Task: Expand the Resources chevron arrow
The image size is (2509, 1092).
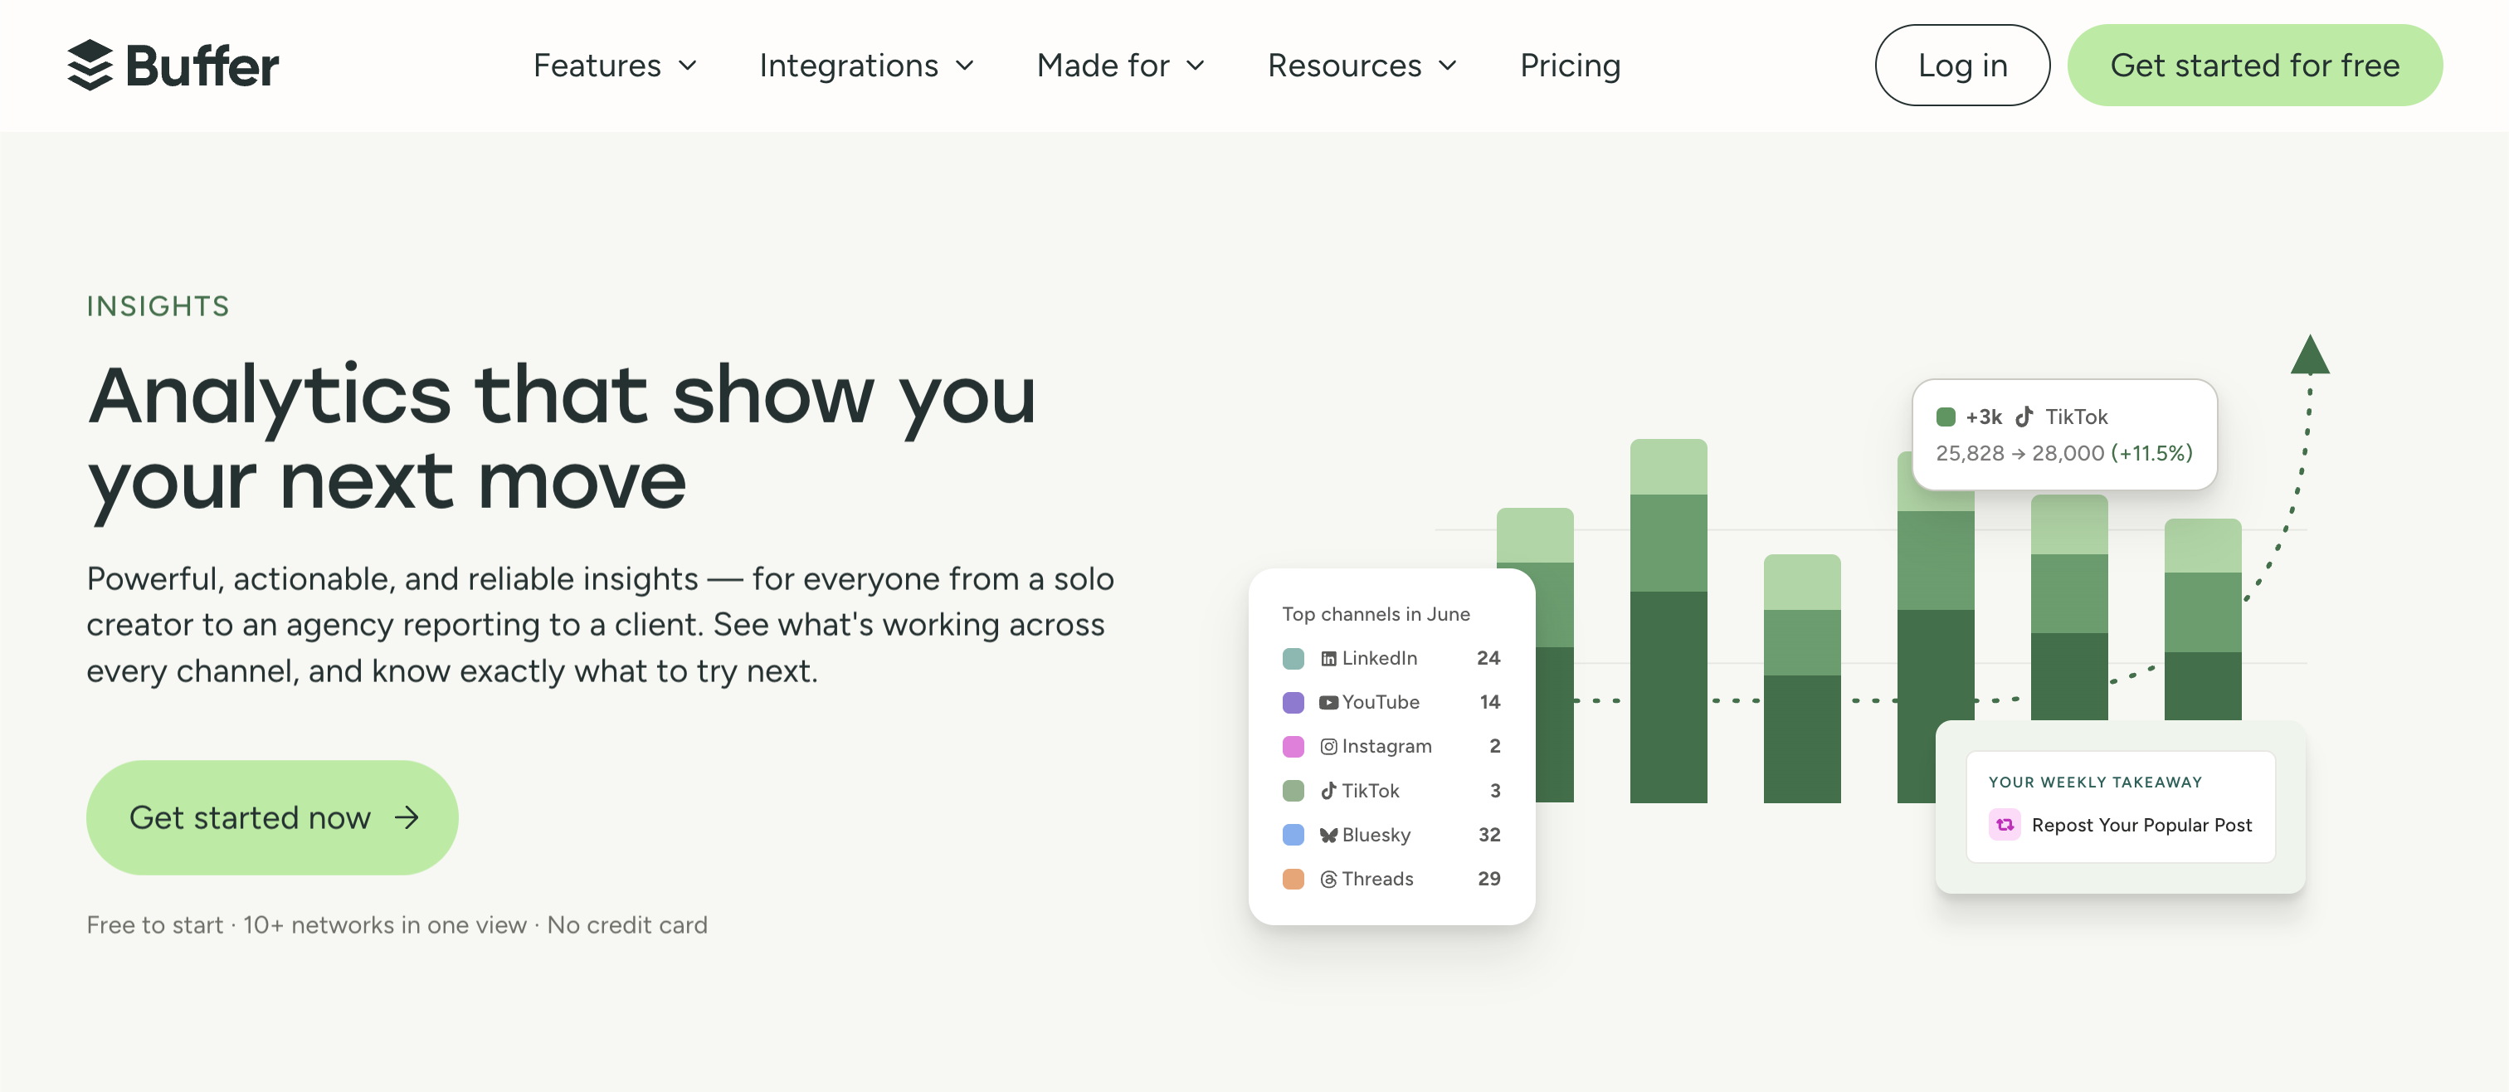Action: [x=1447, y=66]
